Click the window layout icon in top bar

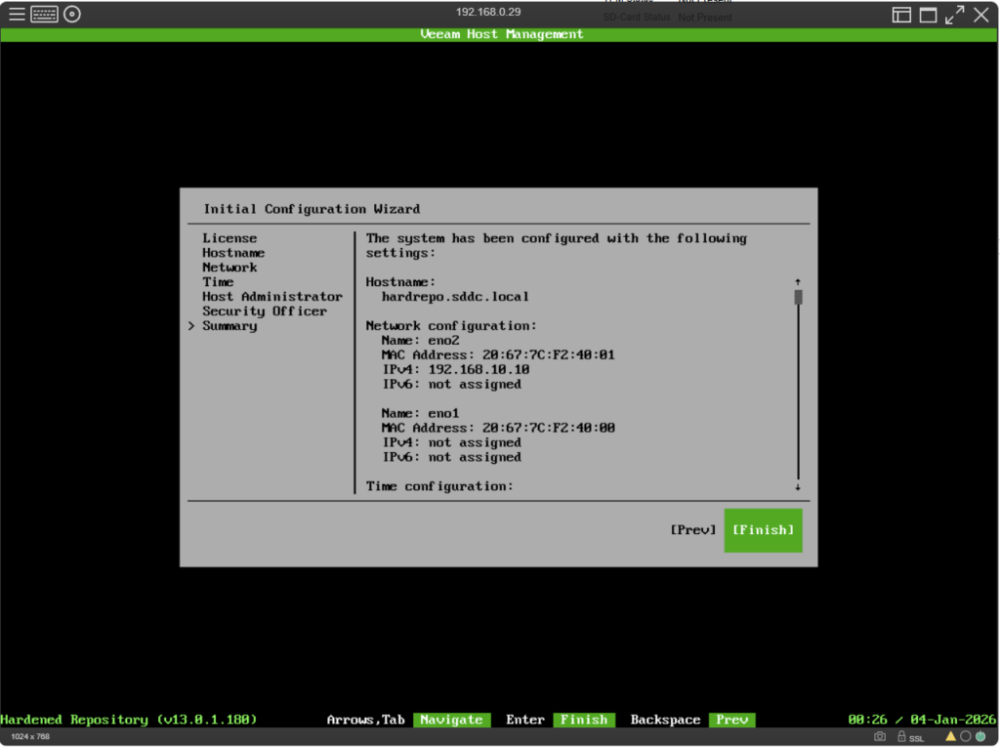coord(901,15)
